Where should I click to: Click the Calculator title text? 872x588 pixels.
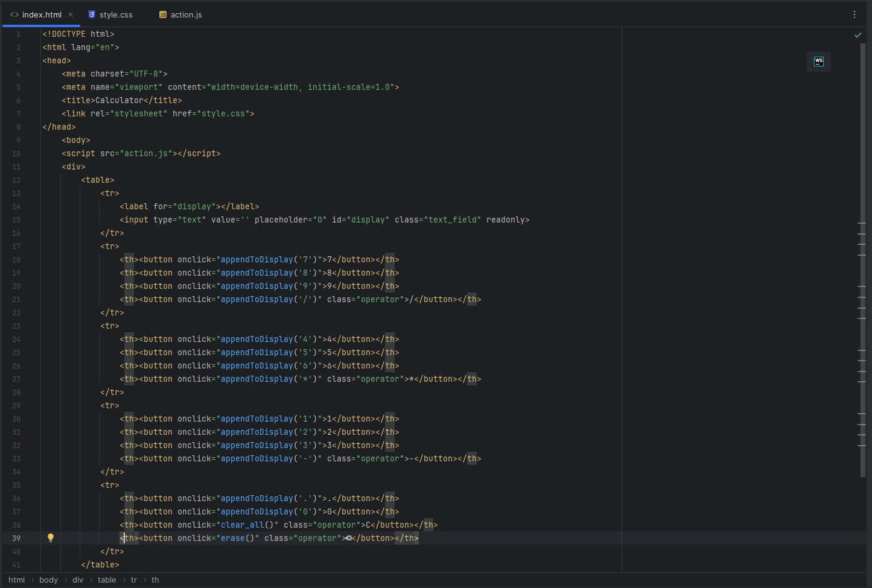119,101
